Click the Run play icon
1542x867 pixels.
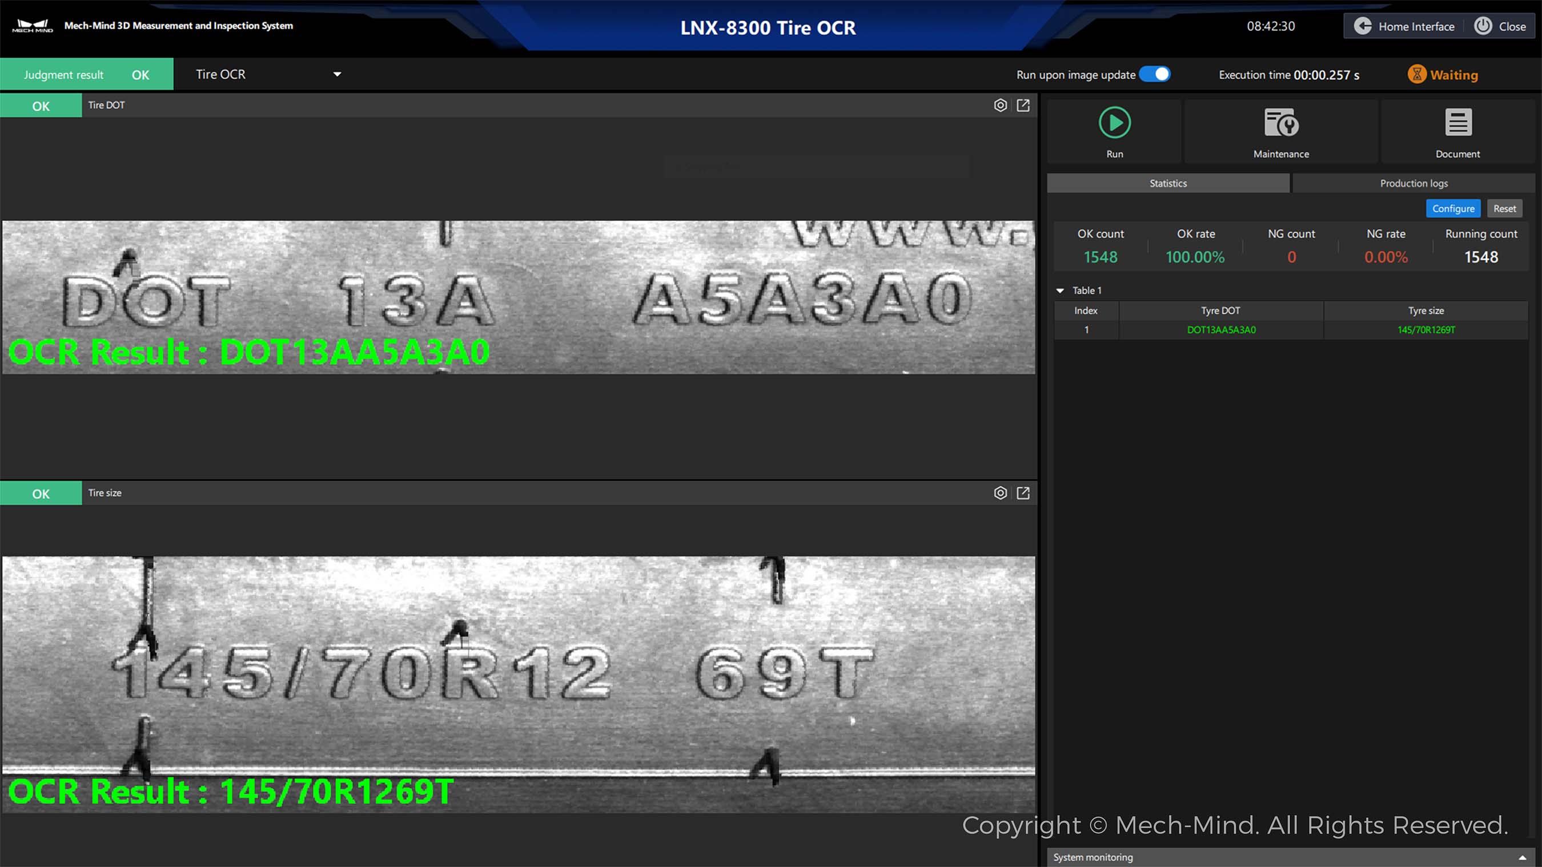(1114, 123)
